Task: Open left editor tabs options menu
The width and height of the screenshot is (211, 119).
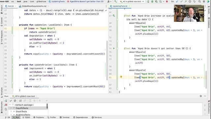Action: click(x=106, y=6)
